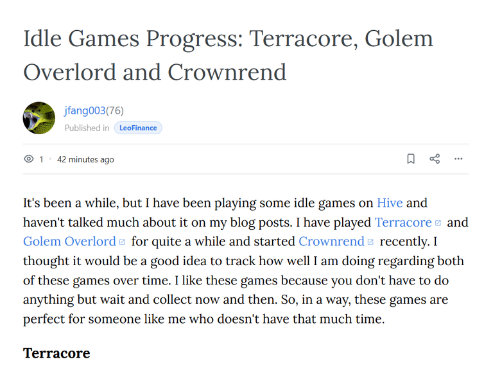Open the Terracore game link
Viewport: 493px width, 366px height.
403,222
